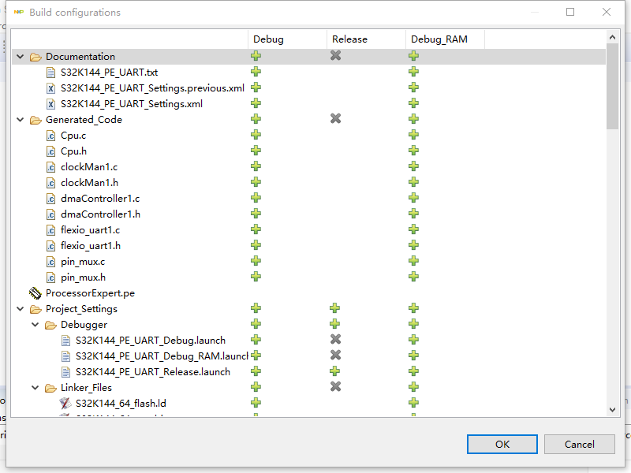Click the S32K144_PE_UART.txt document icon
The image size is (631, 473).
point(50,72)
